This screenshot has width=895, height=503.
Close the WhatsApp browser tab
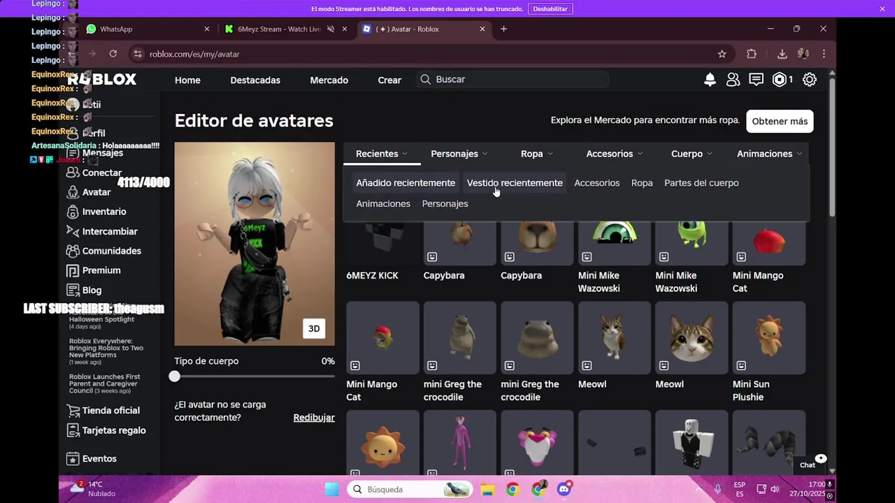tap(206, 29)
